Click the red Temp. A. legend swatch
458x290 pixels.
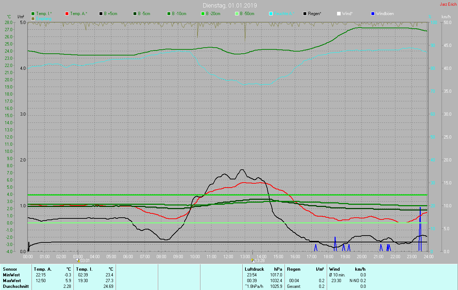click(x=67, y=14)
